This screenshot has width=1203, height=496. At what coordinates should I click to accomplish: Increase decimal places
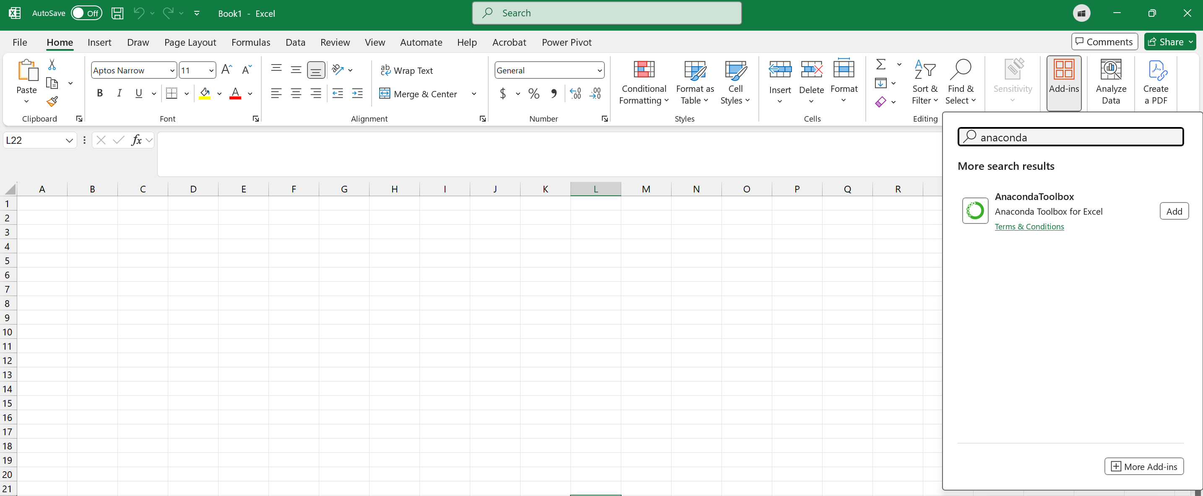click(575, 94)
